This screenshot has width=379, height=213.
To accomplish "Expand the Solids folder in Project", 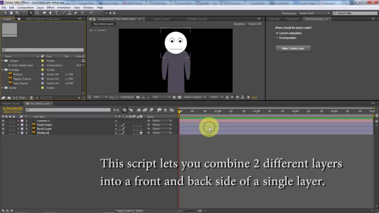I will [2, 88].
